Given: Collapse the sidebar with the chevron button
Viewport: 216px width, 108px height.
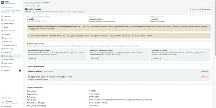Looking at the screenshot, I should [x=20, y=3].
